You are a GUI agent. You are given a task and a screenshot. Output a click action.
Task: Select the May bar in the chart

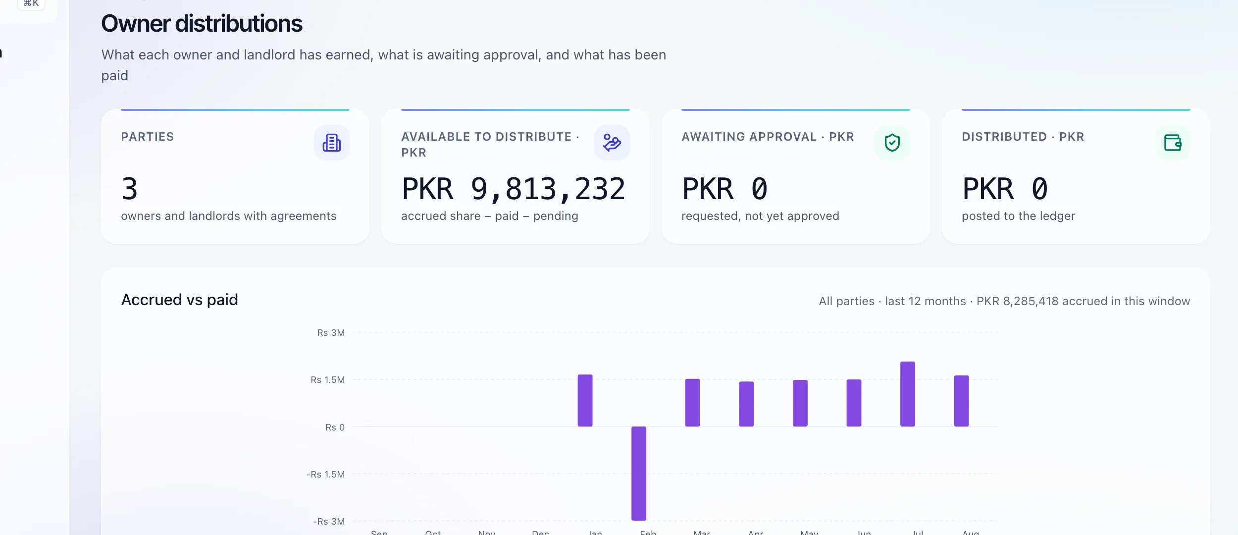[x=800, y=403]
